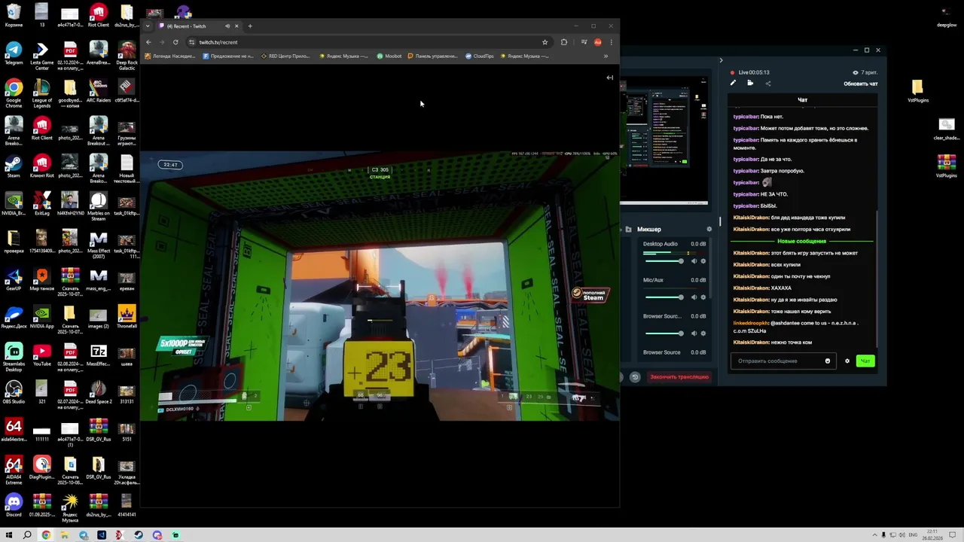Screen dimensions: 964x542
Task: Open the Панель управления bookmark
Action: [x=433, y=56]
